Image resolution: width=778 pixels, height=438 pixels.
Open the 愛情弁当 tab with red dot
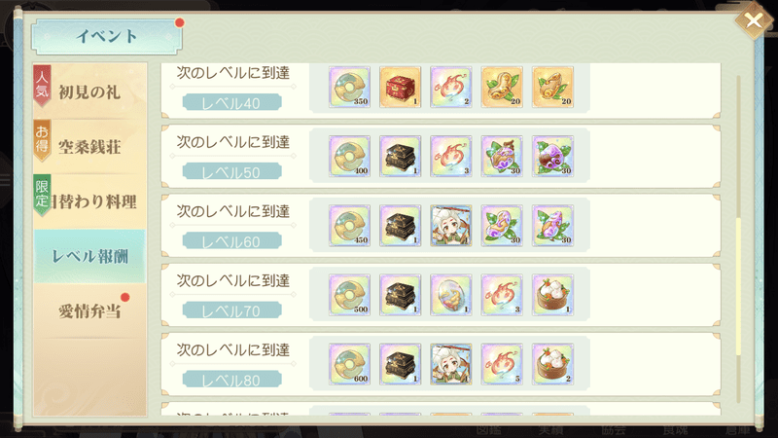tap(89, 311)
